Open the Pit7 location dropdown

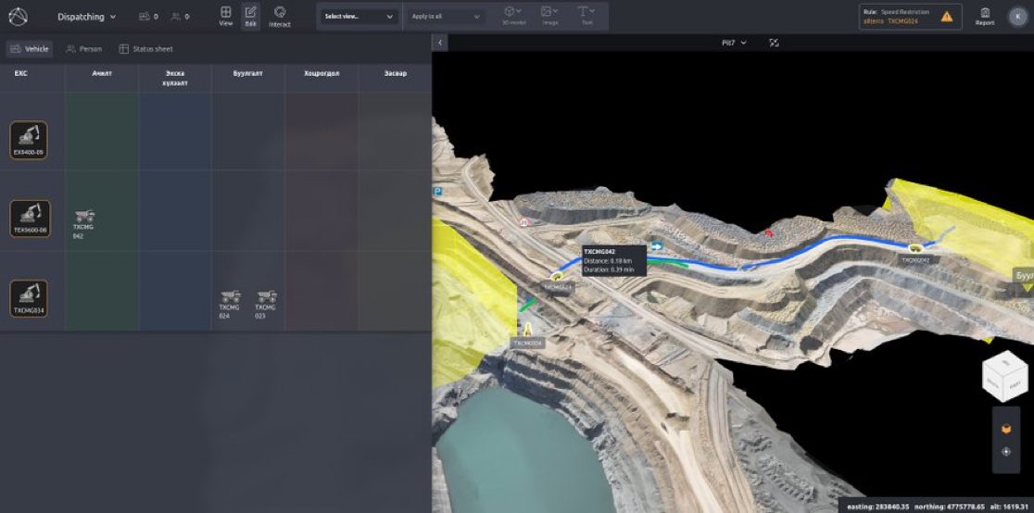click(734, 43)
